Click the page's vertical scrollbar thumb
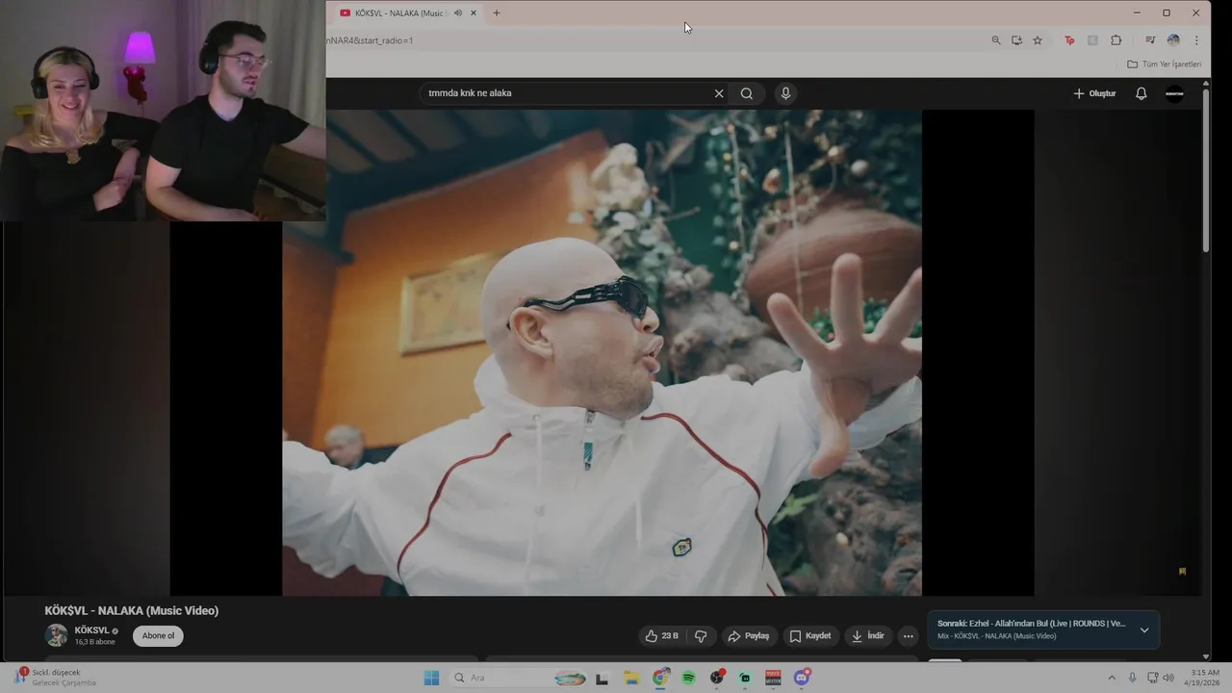 point(1206,170)
